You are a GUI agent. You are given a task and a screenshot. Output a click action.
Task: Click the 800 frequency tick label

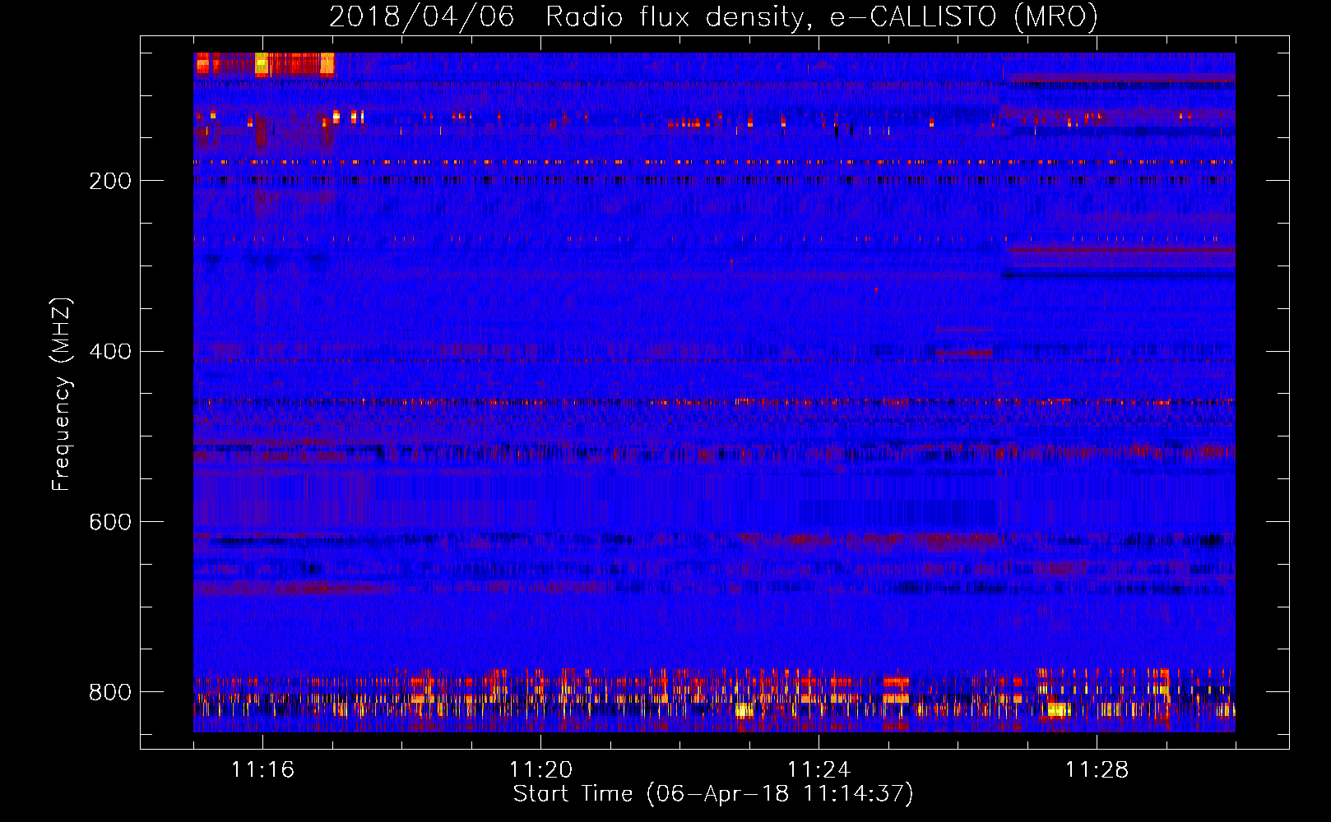(109, 692)
